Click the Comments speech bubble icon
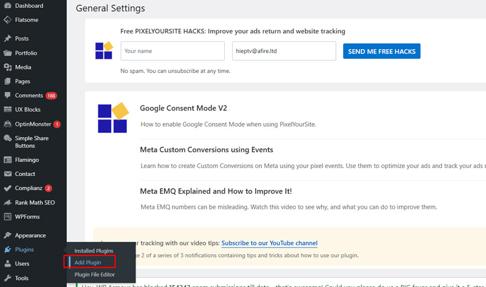 point(7,96)
